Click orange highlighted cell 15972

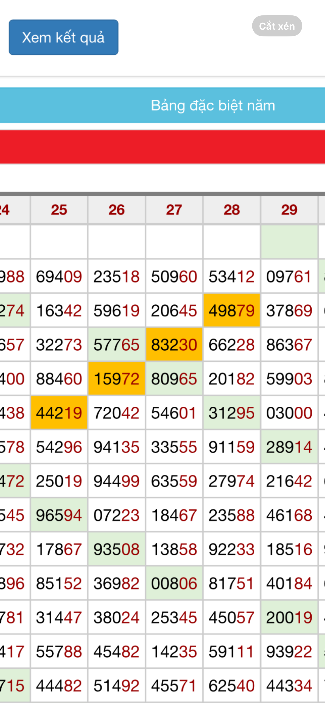[x=116, y=379]
